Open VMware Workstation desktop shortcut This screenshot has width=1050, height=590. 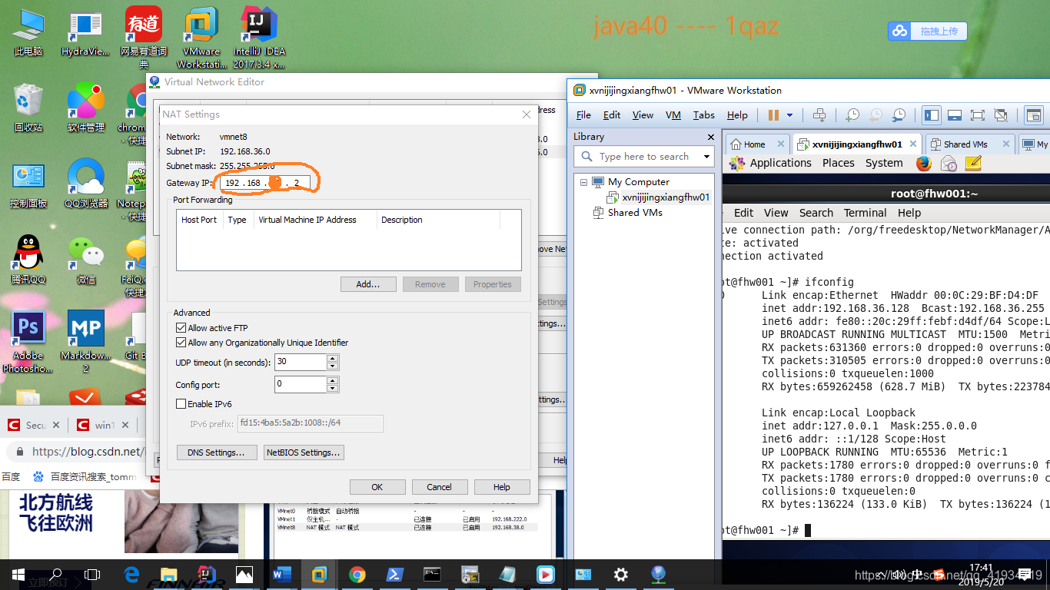201,38
